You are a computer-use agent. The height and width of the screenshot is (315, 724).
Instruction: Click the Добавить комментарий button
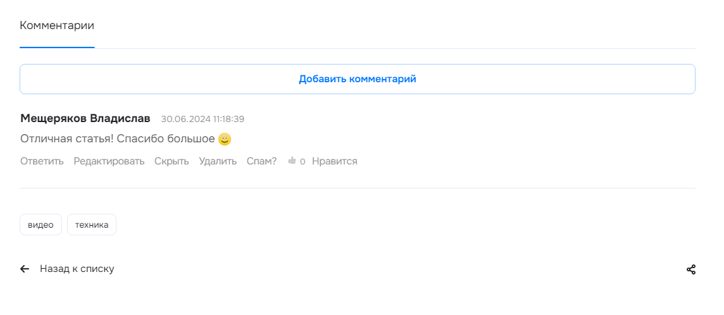click(x=358, y=79)
